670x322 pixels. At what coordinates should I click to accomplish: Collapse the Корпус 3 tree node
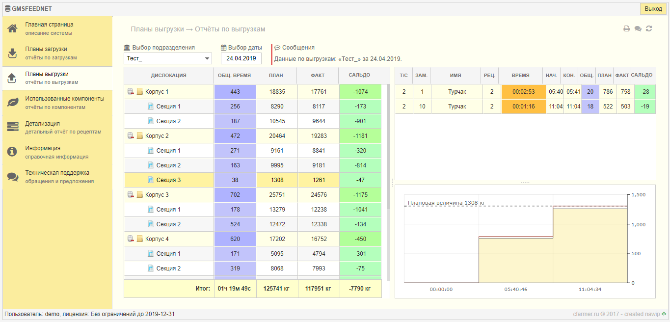(131, 195)
